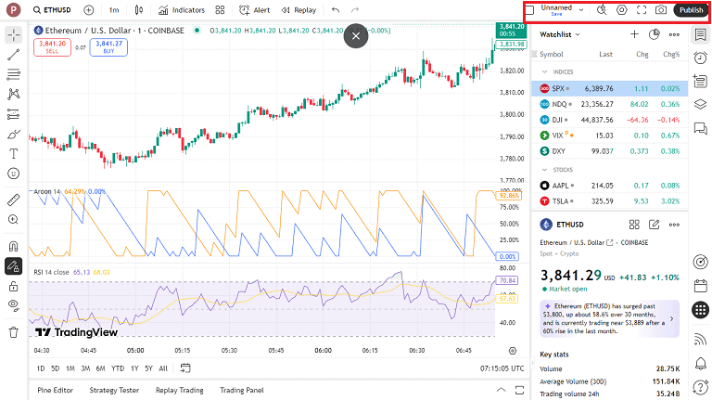
Task: Open indicator templates grid icon
Action: (221, 10)
